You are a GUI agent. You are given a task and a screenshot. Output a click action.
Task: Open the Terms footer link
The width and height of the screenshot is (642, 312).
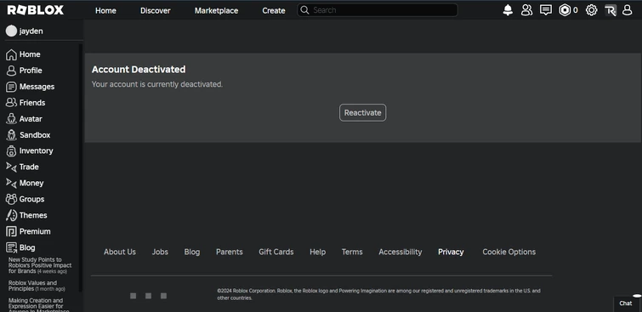[x=352, y=252]
